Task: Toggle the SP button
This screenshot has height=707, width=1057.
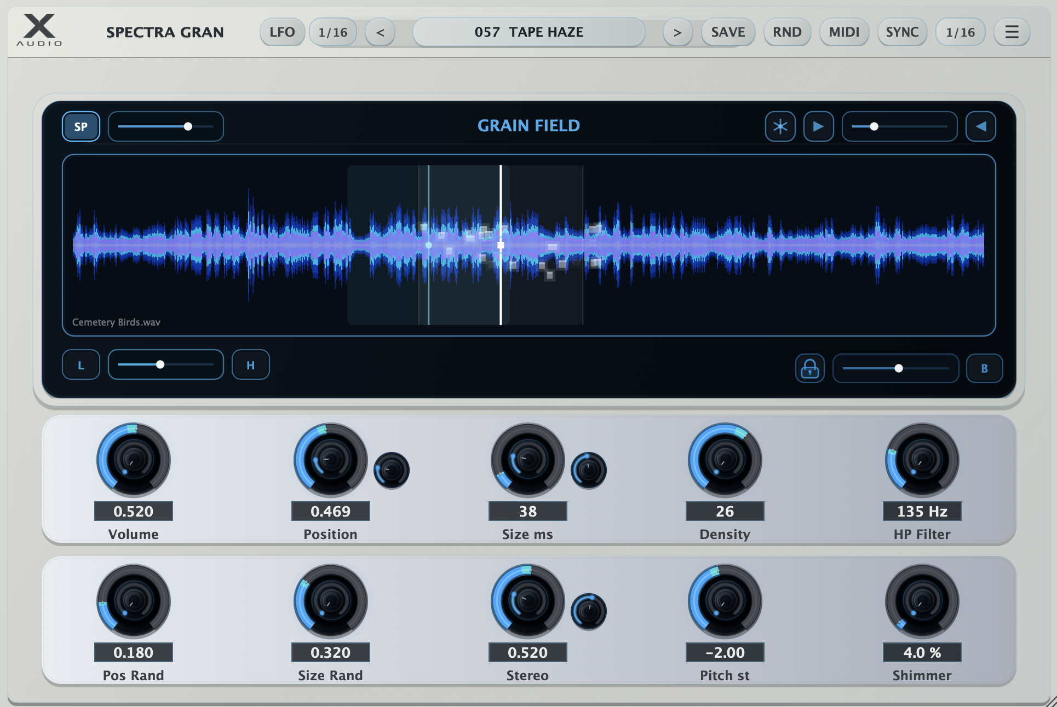Action: [x=81, y=126]
